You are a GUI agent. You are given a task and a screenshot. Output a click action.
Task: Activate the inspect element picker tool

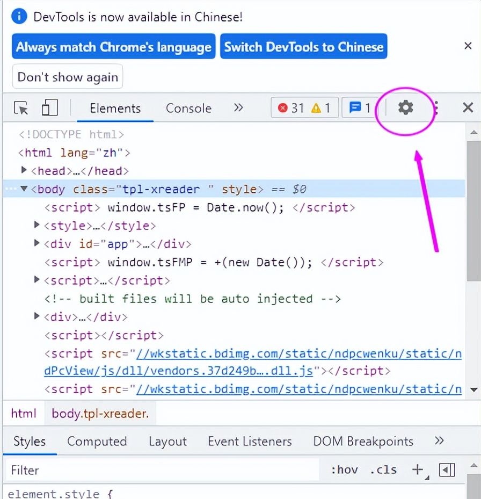click(21, 108)
